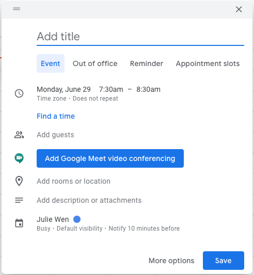This screenshot has height=275, width=254.
Task: Click the location pin icon
Action: [x=19, y=181]
